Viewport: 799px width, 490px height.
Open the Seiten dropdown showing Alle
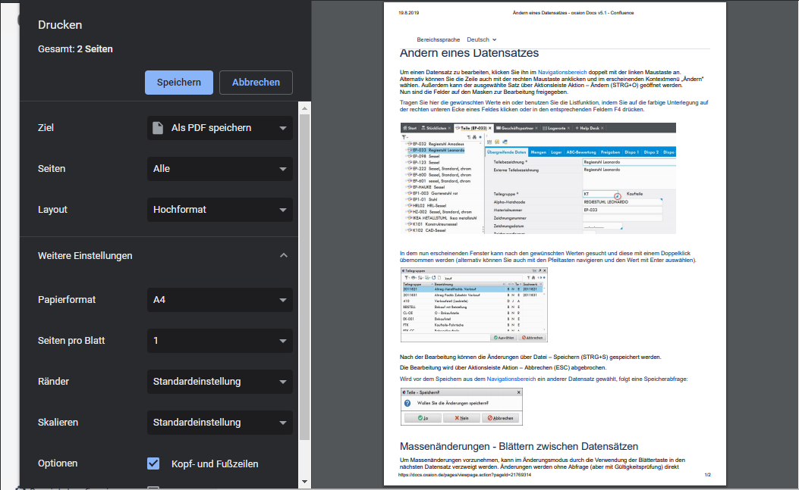tap(219, 169)
